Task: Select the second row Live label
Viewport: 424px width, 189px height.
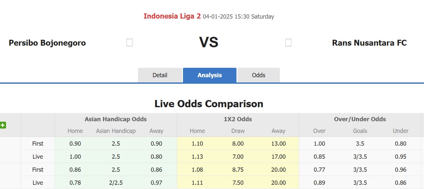Action: pyautogui.click(x=38, y=156)
